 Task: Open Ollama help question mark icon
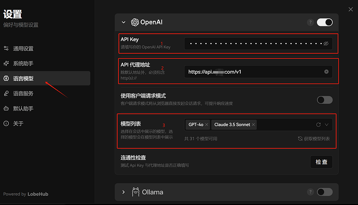point(310,192)
